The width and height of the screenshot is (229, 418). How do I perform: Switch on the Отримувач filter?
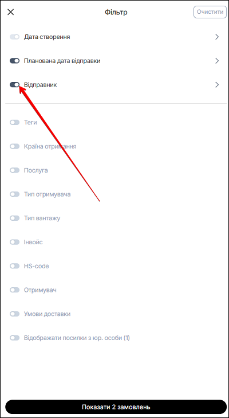[15, 290]
